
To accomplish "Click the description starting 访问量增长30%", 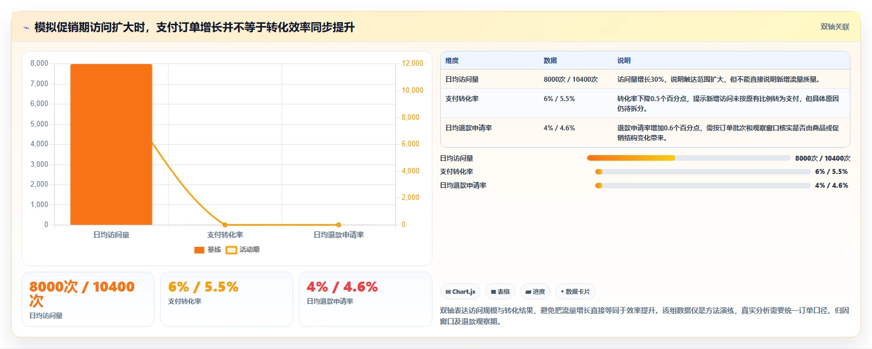I will point(720,80).
